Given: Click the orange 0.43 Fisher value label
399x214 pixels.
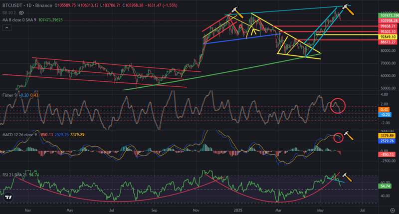Looking at the screenshot, I should 384,110.
